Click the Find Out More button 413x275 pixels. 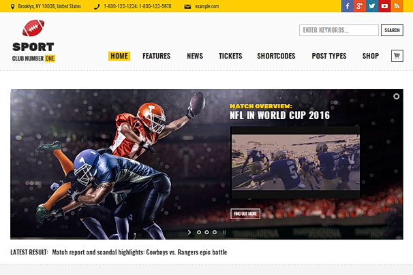tap(245, 214)
